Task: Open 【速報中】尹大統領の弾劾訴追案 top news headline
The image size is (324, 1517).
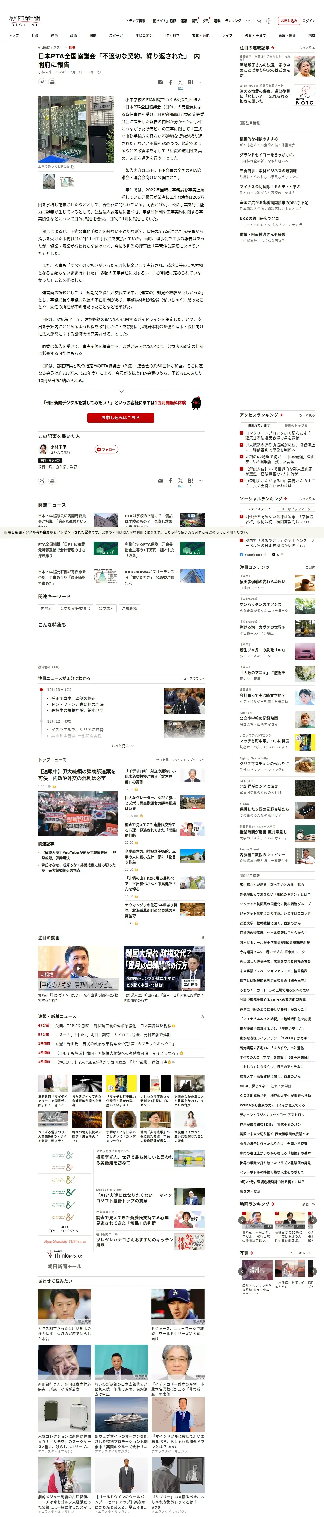Action: point(76,775)
